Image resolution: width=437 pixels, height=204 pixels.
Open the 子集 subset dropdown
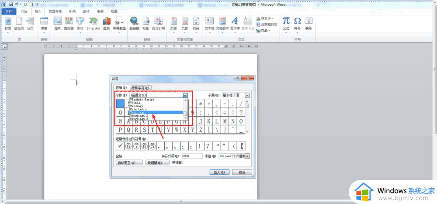(x=247, y=95)
